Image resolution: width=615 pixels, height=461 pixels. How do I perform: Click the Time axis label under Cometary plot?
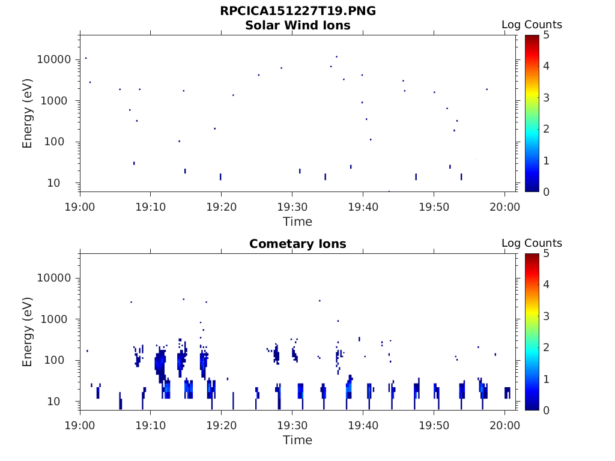pyautogui.click(x=298, y=440)
